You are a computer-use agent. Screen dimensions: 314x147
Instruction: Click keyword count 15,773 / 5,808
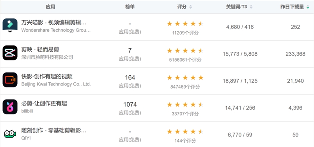(x=240, y=54)
